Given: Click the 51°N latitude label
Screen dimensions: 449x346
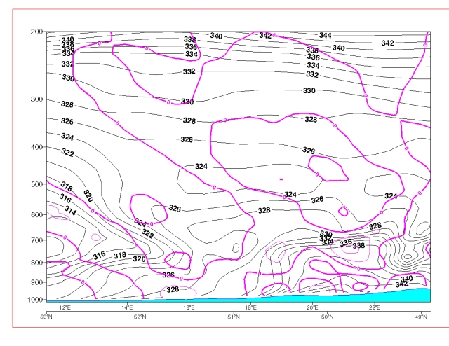Looking at the screenshot, I should coord(233,317).
